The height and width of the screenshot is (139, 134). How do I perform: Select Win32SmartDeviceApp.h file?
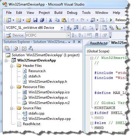(x=48, y=82)
